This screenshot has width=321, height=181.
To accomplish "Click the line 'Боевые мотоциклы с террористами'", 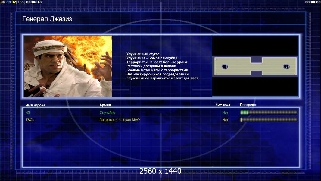I will pyautogui.click(x=157, y=70).
